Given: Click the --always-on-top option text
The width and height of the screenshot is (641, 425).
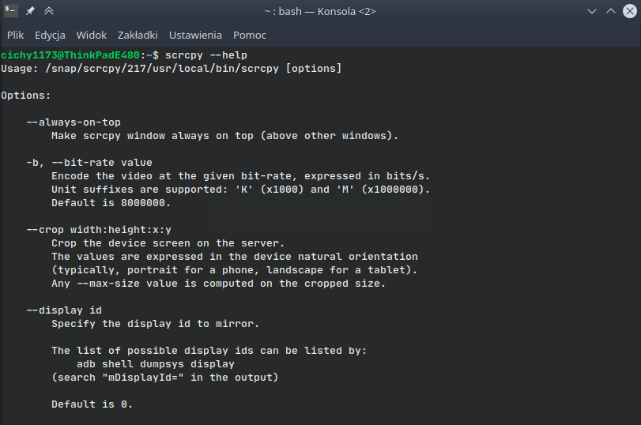Looking at the screenshot, I should (x=74, y=122).
